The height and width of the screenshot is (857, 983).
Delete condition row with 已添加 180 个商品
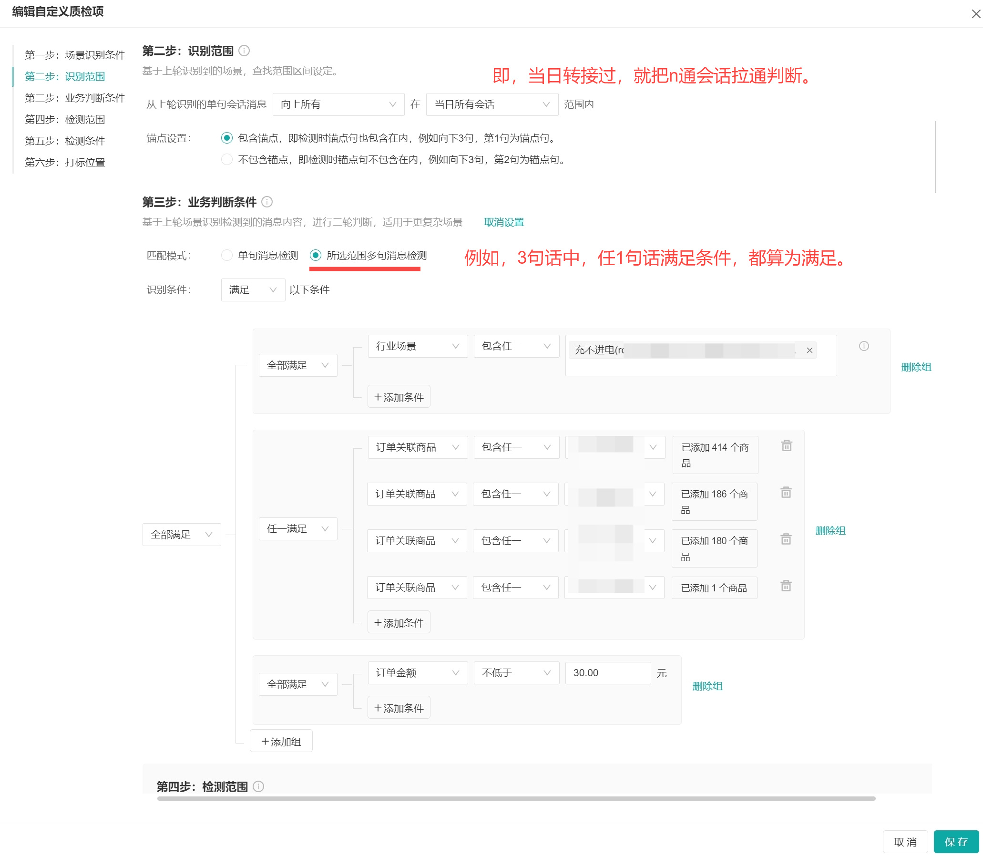[786, 539]
